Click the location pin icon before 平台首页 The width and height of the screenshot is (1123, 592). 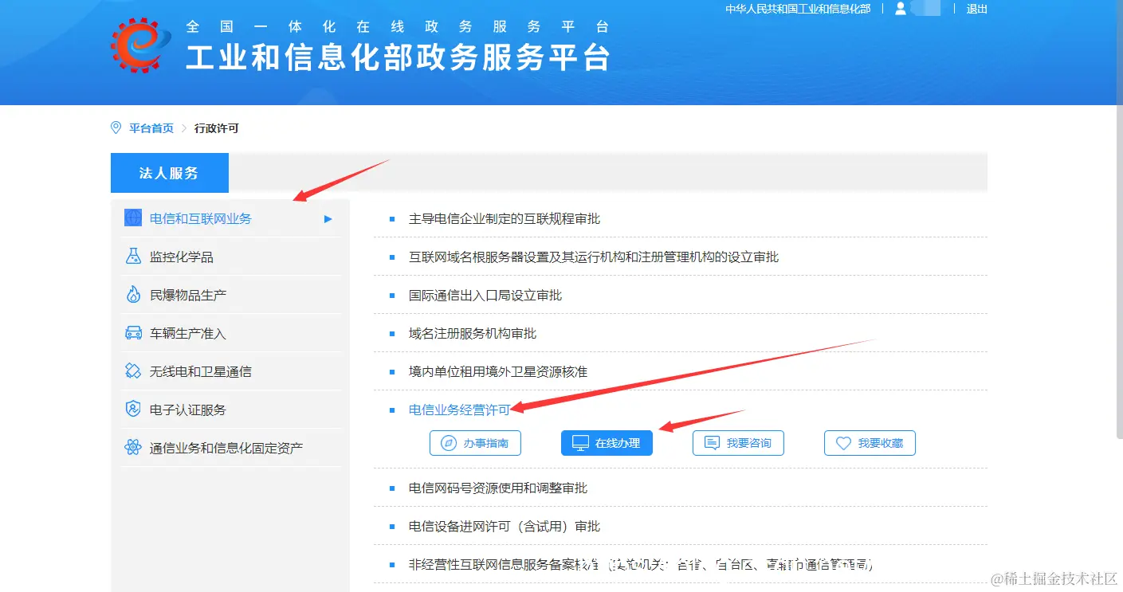pyautogui.click(x=116, y=127)
